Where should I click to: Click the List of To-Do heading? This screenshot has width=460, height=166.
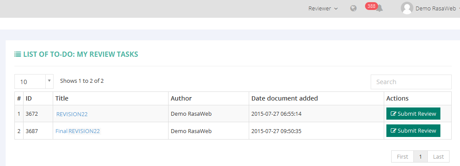pos(81,54)
